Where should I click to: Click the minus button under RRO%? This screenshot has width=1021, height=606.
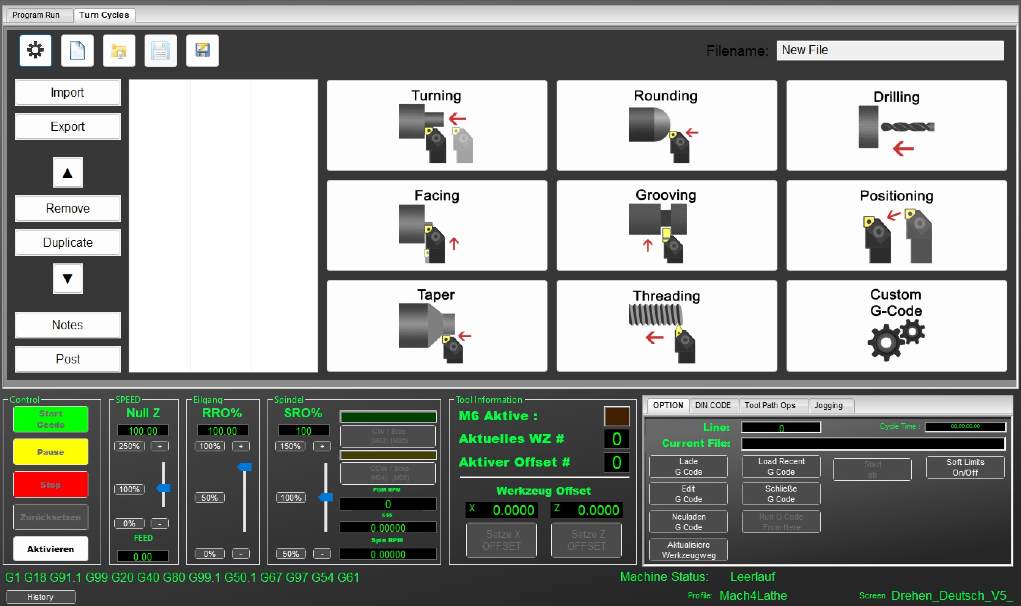[x=241, y=554]
